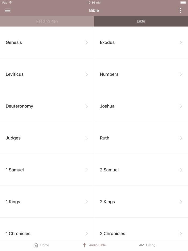Tap the Giving hand icon
Viewport: 188px width, 251px height.
click(x=142, y=245)
